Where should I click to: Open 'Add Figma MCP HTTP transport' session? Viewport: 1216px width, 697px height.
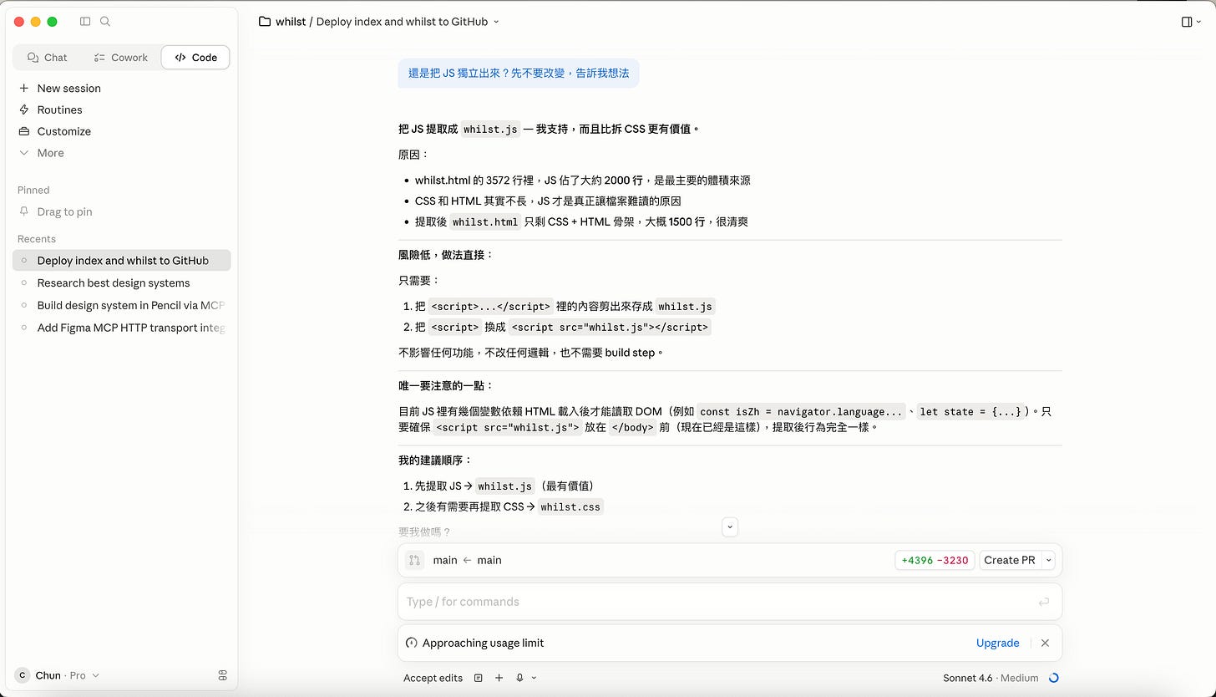(121, 328)
